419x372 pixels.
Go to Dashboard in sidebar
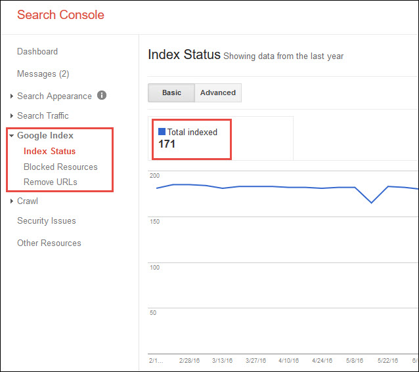pyautogui.click(x=37, y=51)
